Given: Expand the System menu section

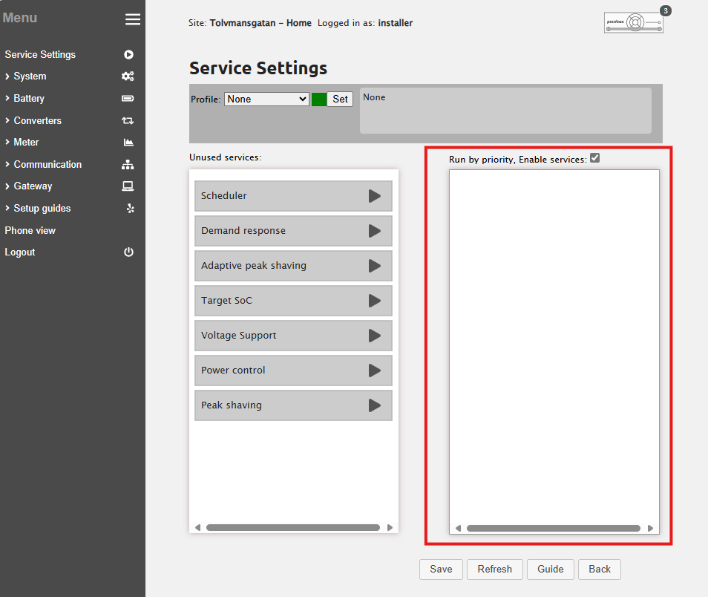Looking at the screenshot, I should (30, 76).
